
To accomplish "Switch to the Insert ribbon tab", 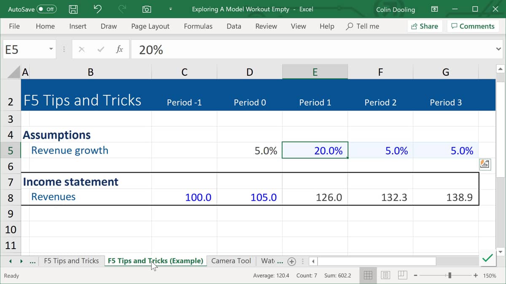I will [x=78, y=26].
